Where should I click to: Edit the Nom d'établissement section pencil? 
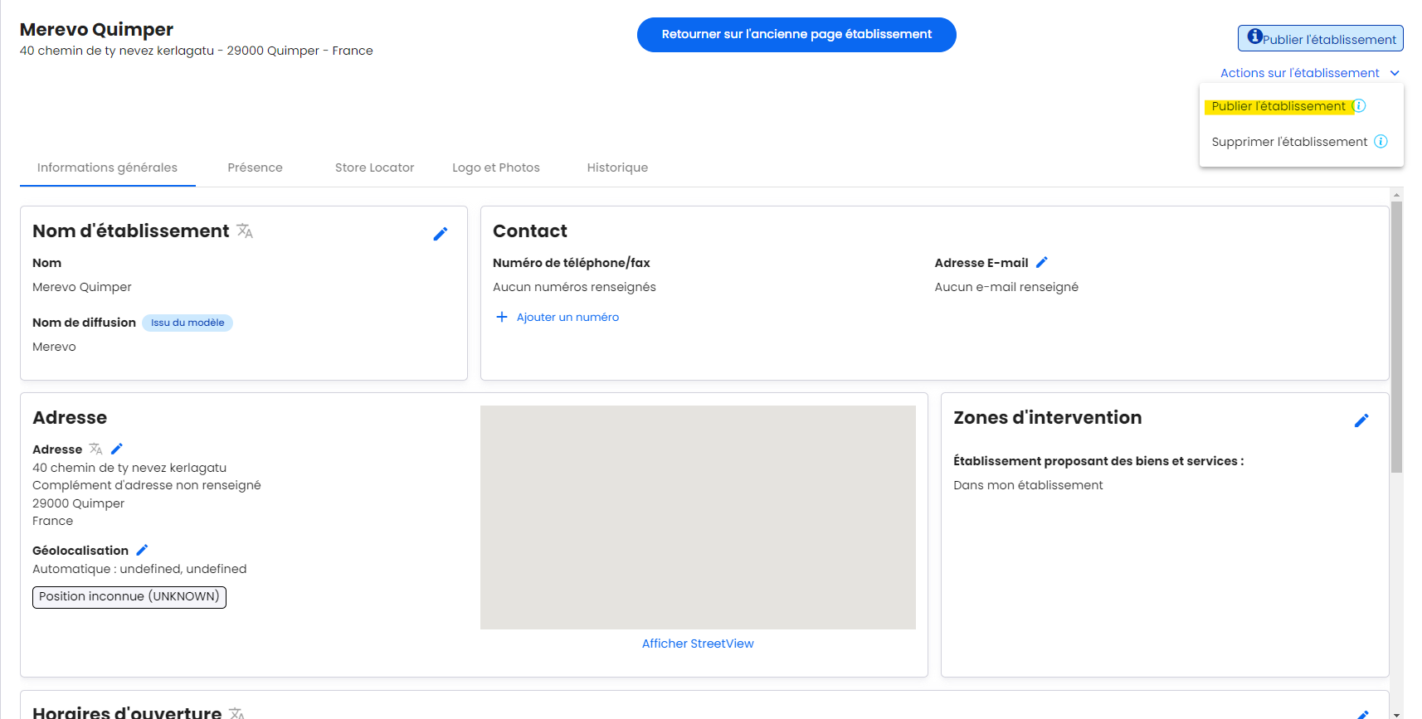pyautogui.click(x=441, y=234)
